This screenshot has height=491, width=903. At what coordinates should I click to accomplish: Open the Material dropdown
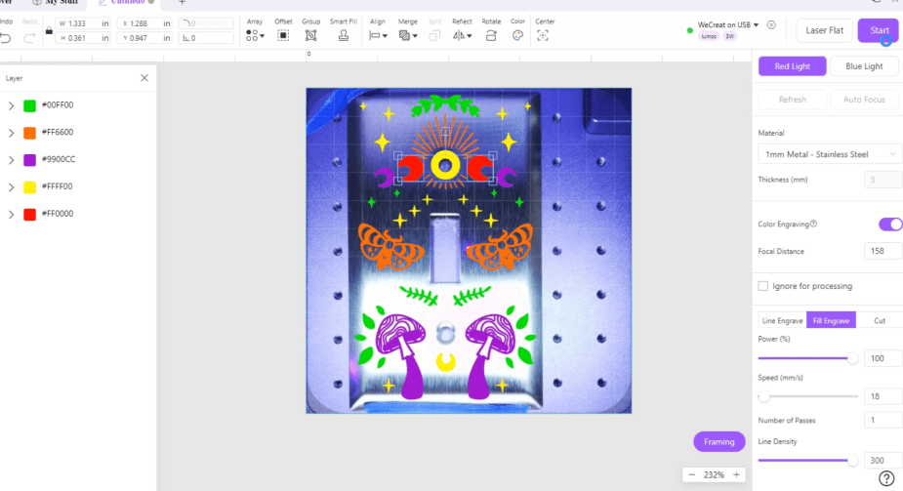point(830,154)
